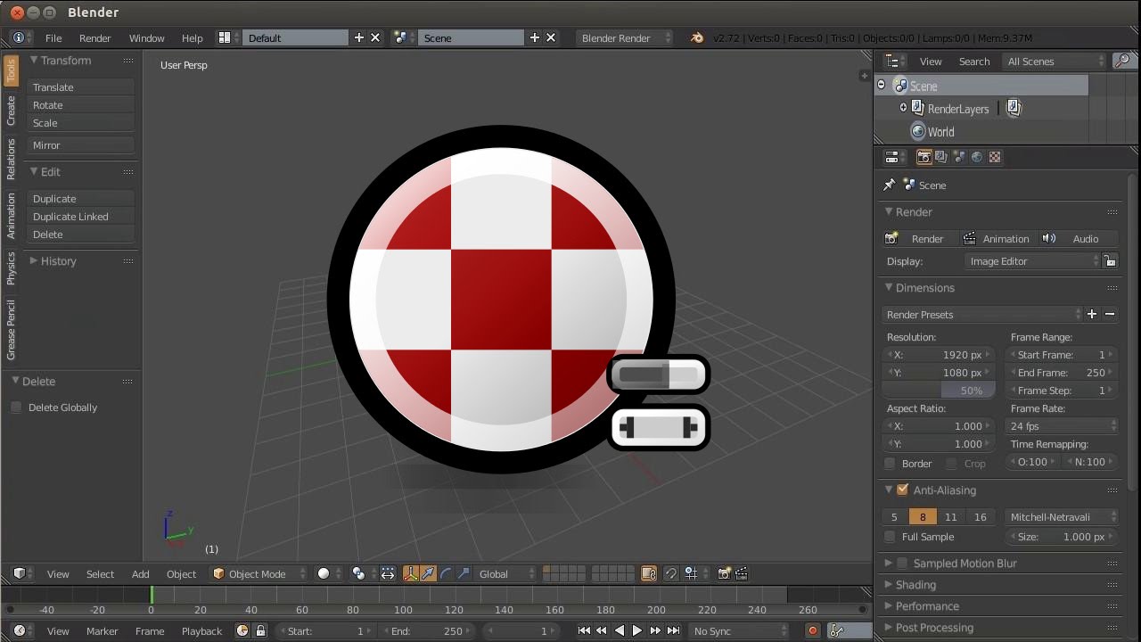The height and width of the screenshot is (642, 1141).
Task: Select the rotate manipulator arc icon
Action: coord(446,573)
